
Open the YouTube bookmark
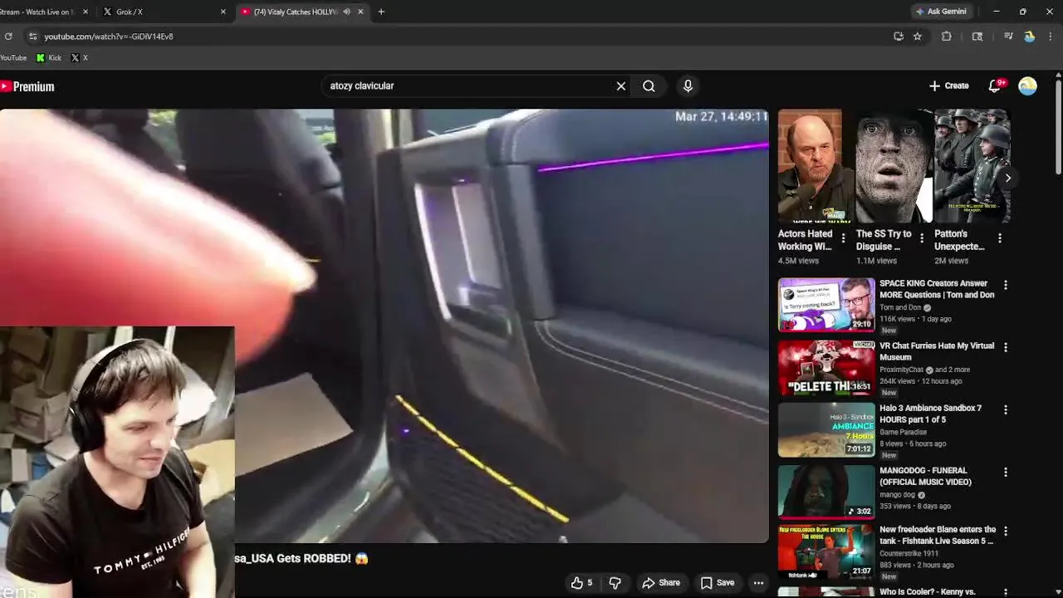click(x=12, y=58)
